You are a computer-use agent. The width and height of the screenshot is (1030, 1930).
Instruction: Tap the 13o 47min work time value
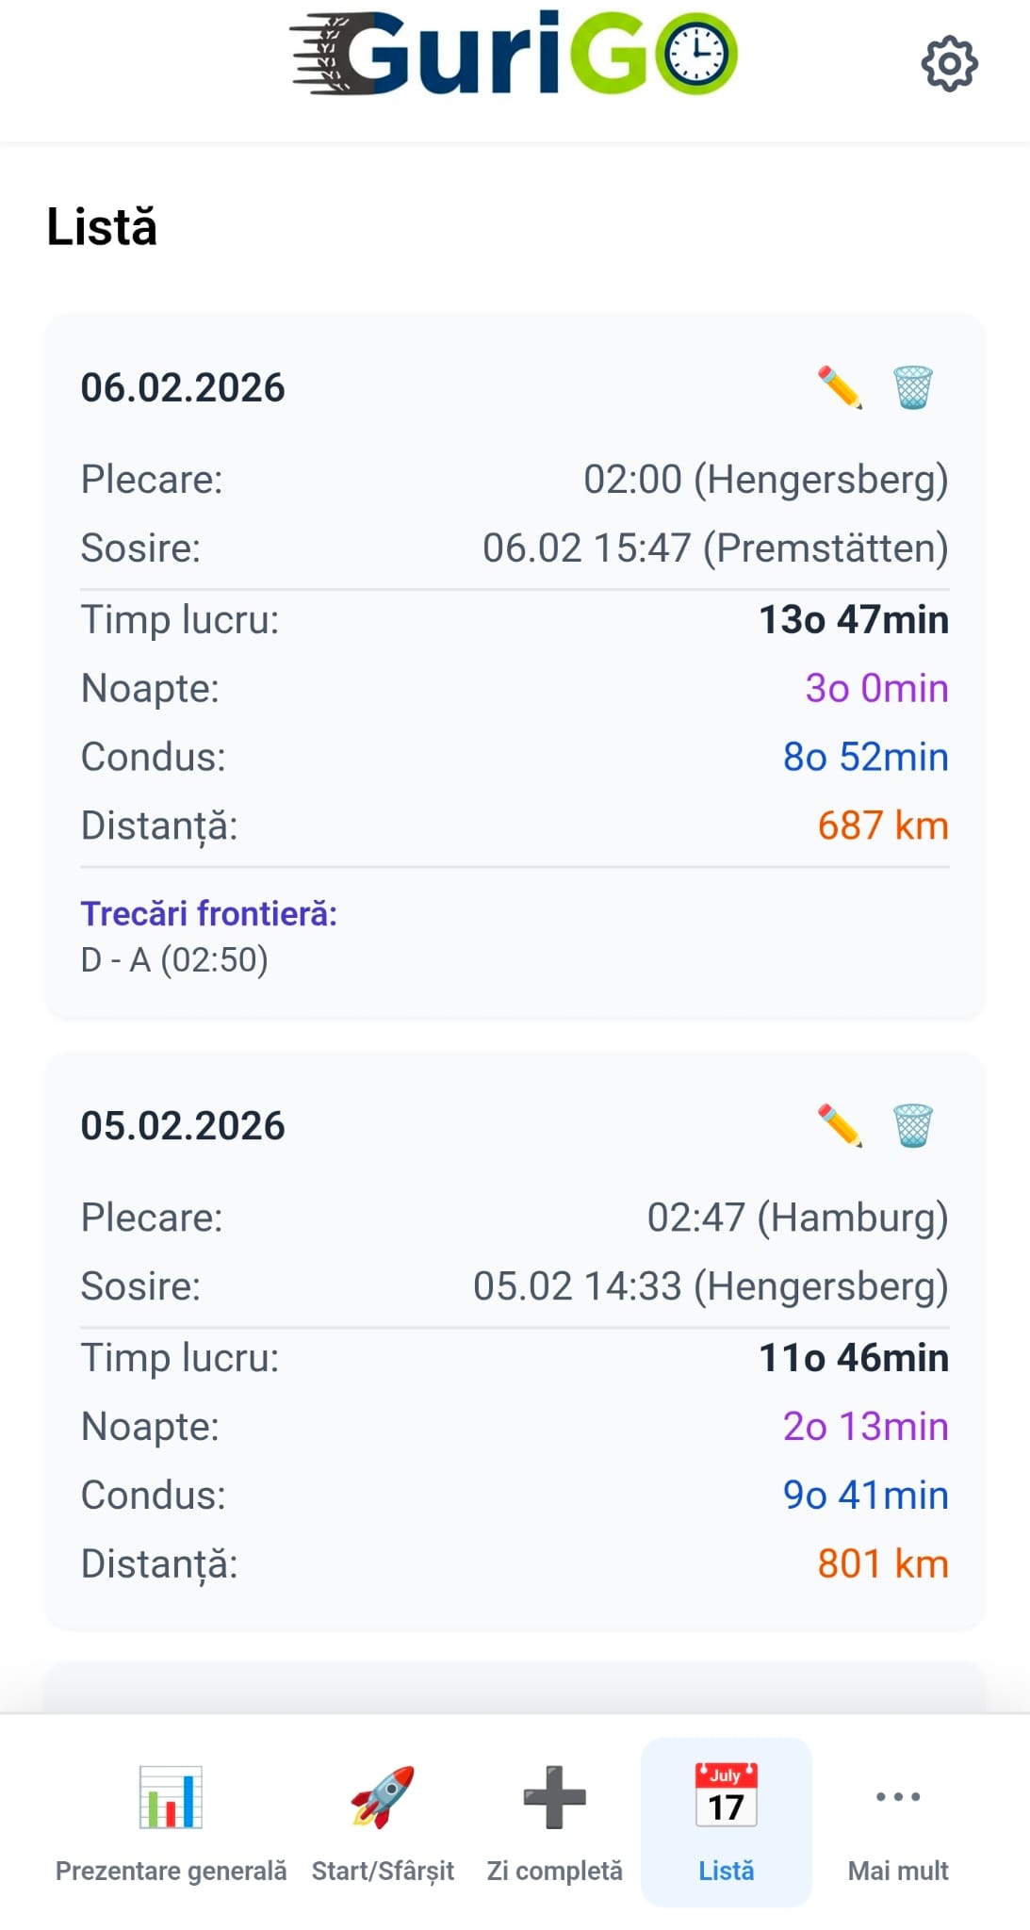click(x=853, y=620)
